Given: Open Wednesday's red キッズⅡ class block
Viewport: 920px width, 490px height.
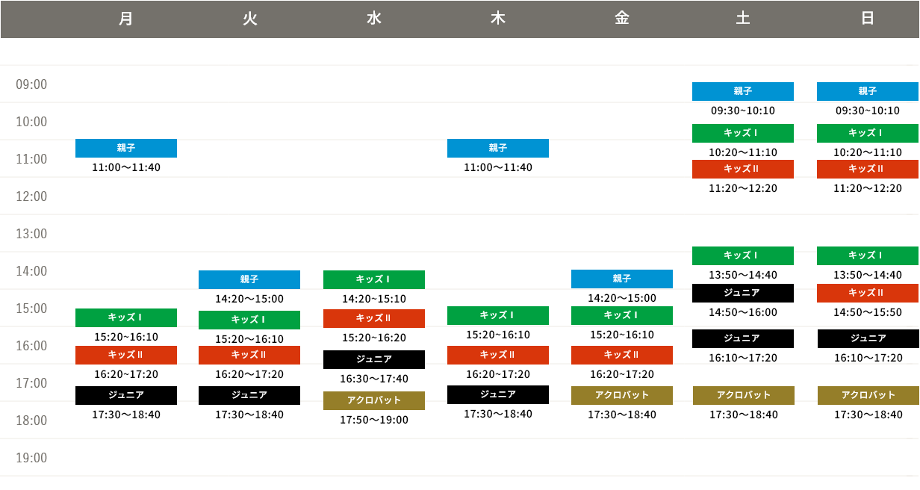Looking at the screenshot, I should [373, 318].
